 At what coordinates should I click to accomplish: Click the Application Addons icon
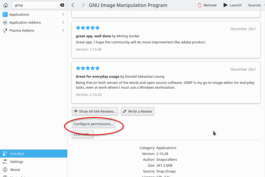pyautogui.click(x=5, y=22)
